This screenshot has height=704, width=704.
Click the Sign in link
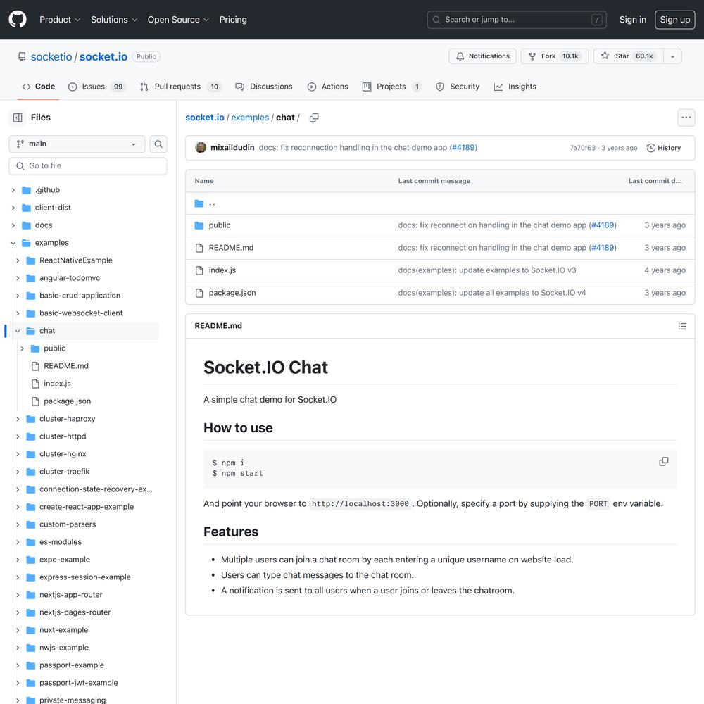633,19
